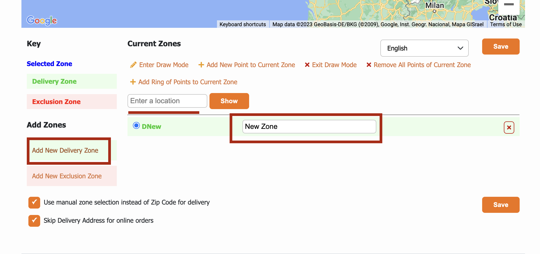Click the pencil icon for Enter Draw Mode

pyautogui.click(x=133, y=65)
